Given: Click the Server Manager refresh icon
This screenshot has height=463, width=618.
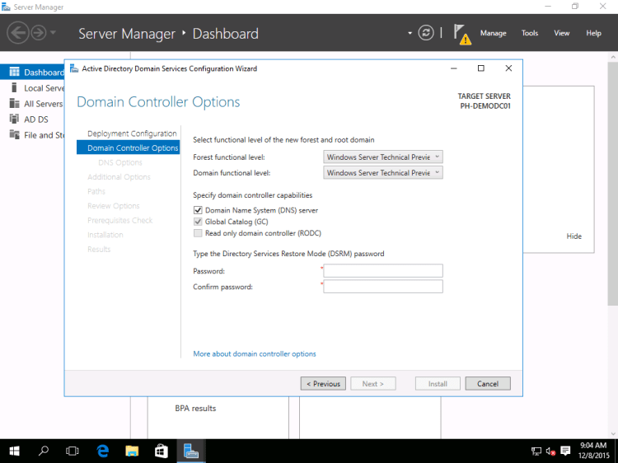Looking at the screenshot, I should [x=426, y=33].
